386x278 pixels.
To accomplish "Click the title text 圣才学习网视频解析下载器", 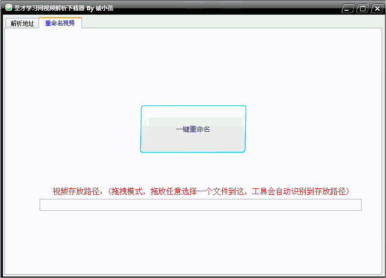I will coord(49,8).
